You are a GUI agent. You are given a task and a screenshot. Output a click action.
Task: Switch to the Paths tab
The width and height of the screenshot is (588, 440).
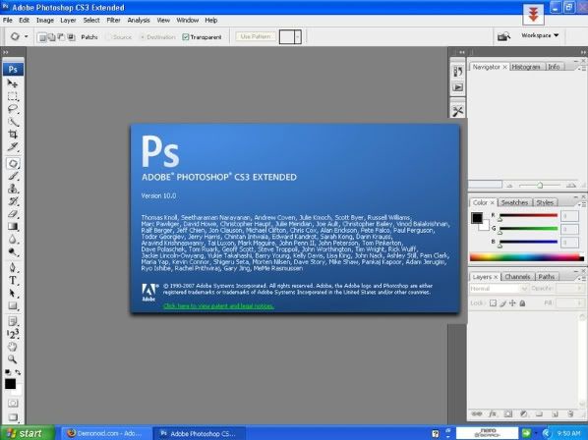[x=546, y=277]
